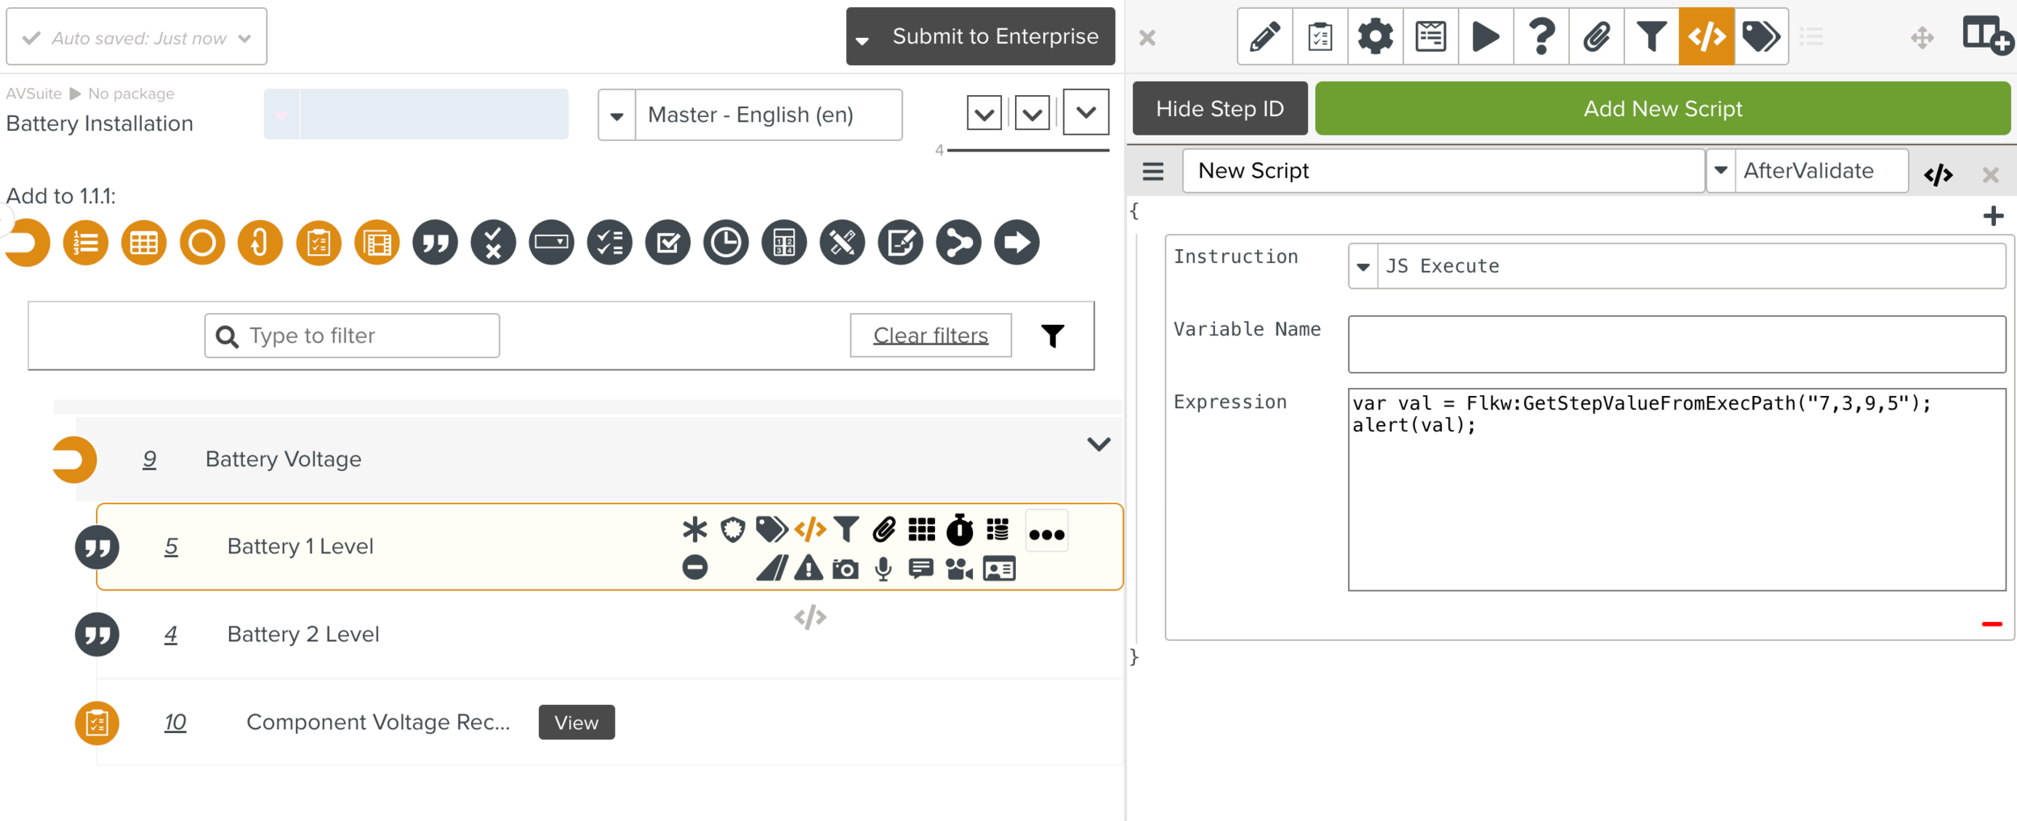Screen dimensions: 2017x821
Task: Toggle the Hide Step ID button
Action: (1219, 109)
